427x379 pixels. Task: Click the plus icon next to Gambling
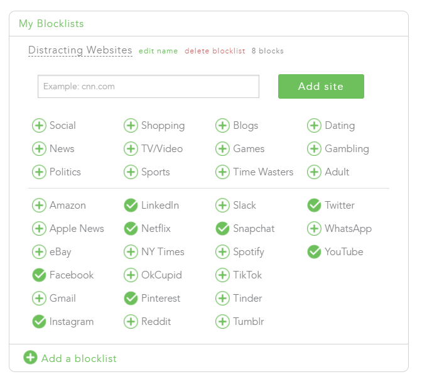pyautogui.click(x=314, y=149)
